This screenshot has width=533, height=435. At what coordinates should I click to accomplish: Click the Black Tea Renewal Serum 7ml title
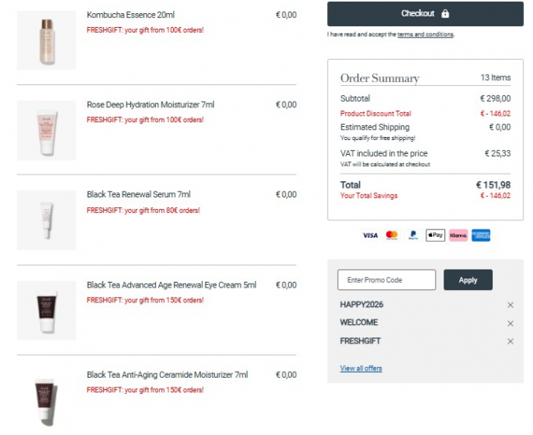(139, 195)
